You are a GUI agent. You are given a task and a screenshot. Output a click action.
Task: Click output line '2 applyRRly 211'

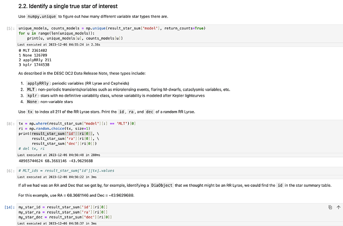[x=35, y=60]
